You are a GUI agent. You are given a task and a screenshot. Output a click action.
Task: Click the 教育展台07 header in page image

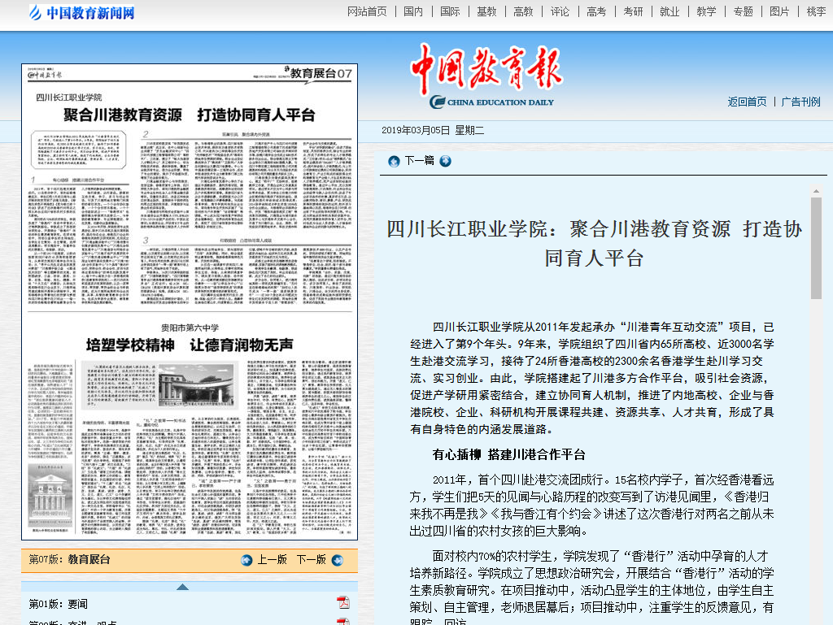(x=321, y=74)
